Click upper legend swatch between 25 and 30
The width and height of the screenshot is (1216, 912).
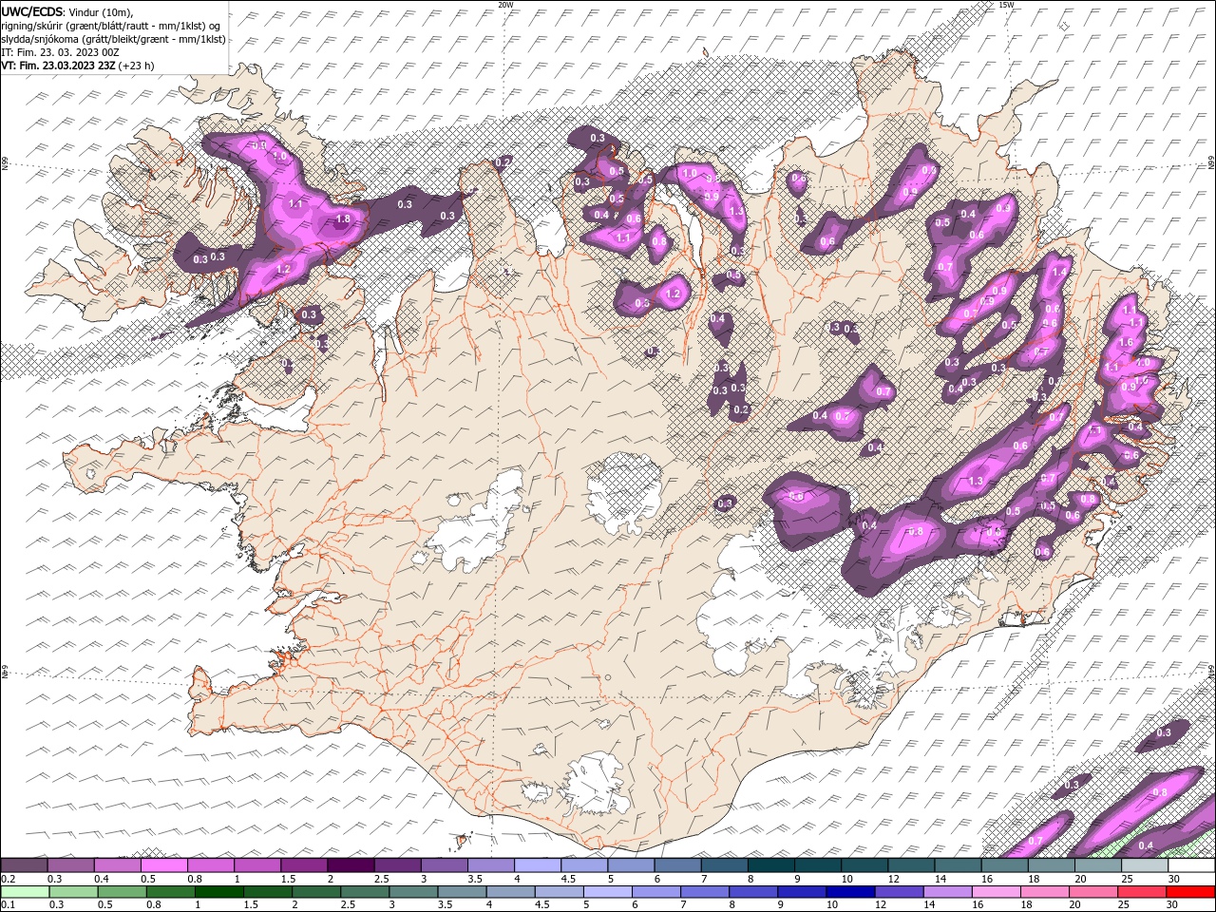pos(1145,865)
